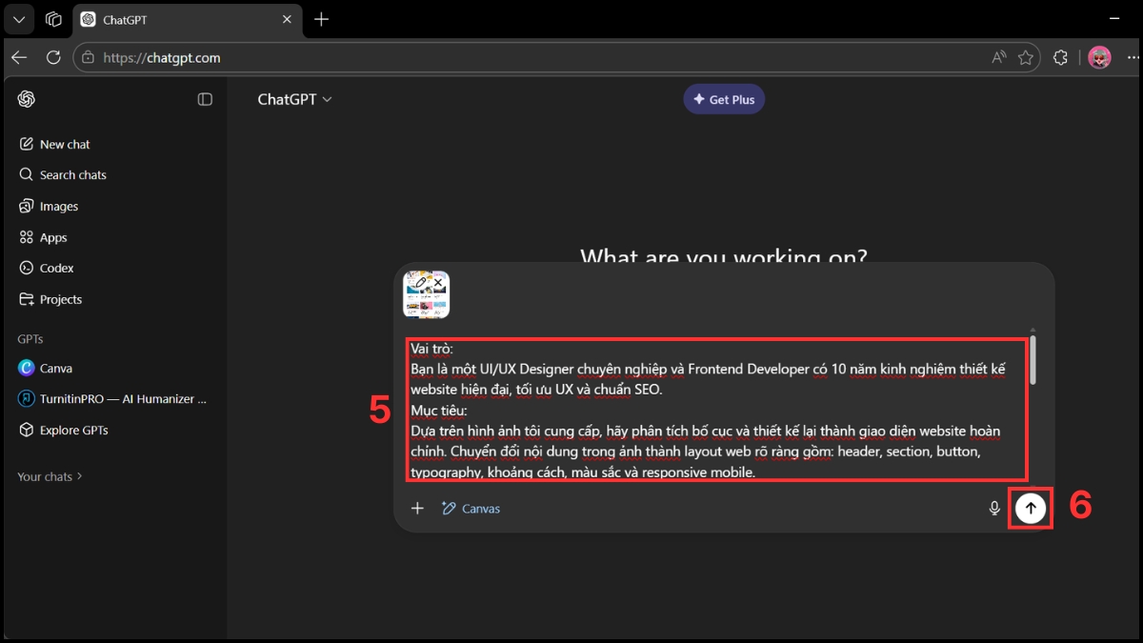The image size is (1143, 643).
Task: Toggle the favorites star in the address bar
Action: coord(1026,57)
